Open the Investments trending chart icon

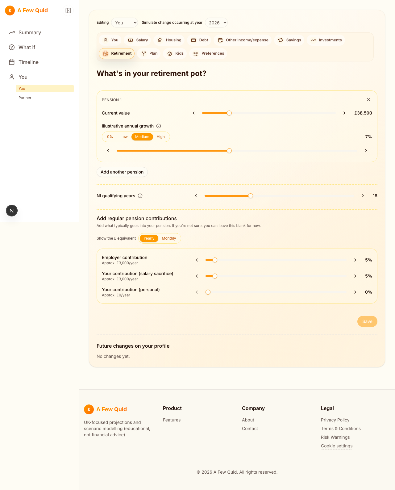click(x=313, y=40)
